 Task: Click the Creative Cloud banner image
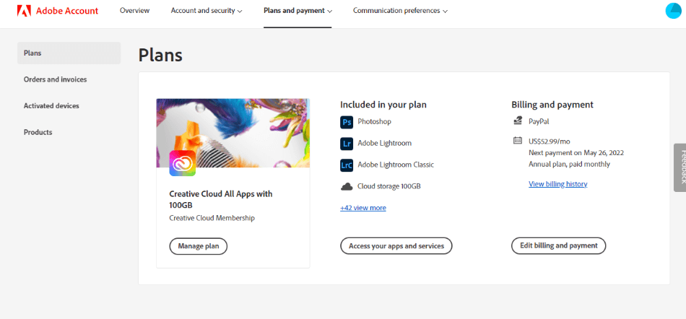pos(233,133)
